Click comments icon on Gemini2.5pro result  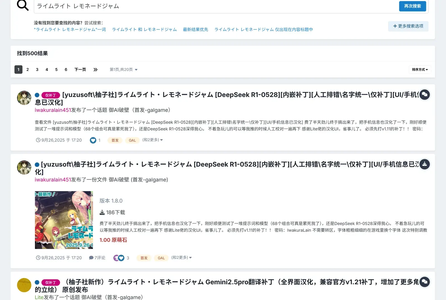(424, 282)
